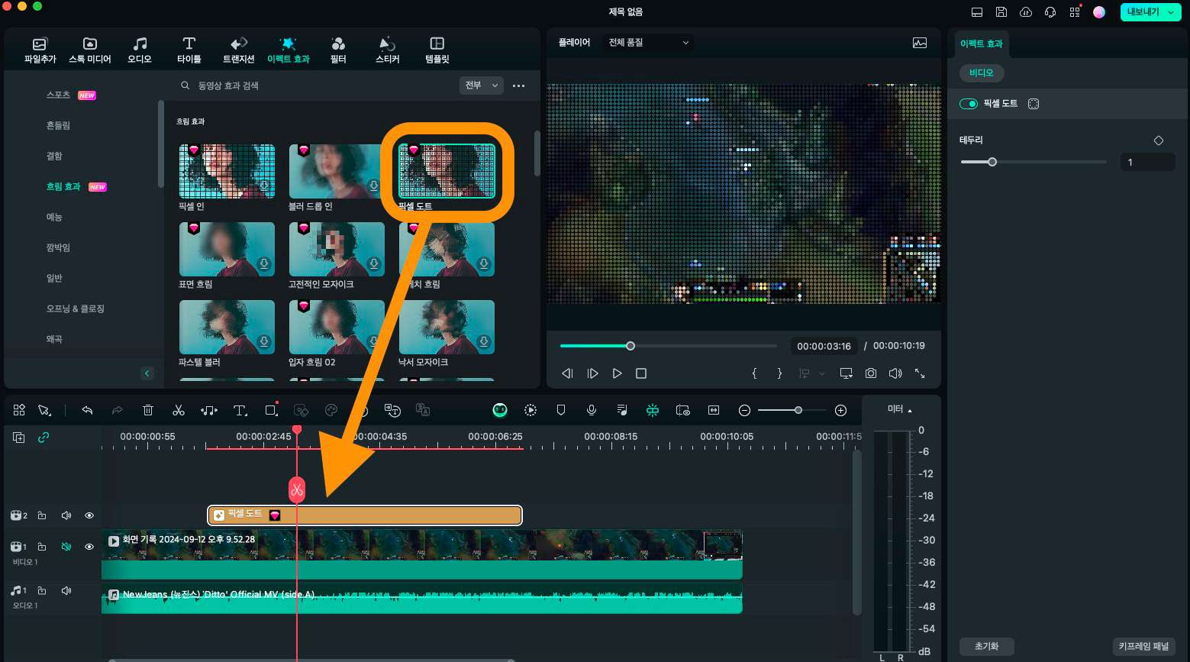Screen dimensions: 1190x662
Task: Collapse the effects sidebar with left chevron
Action: (147, 373)
